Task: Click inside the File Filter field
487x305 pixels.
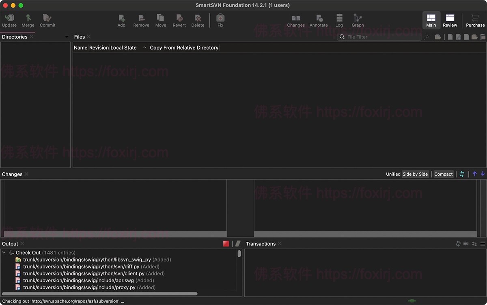Action: (377, 37)
